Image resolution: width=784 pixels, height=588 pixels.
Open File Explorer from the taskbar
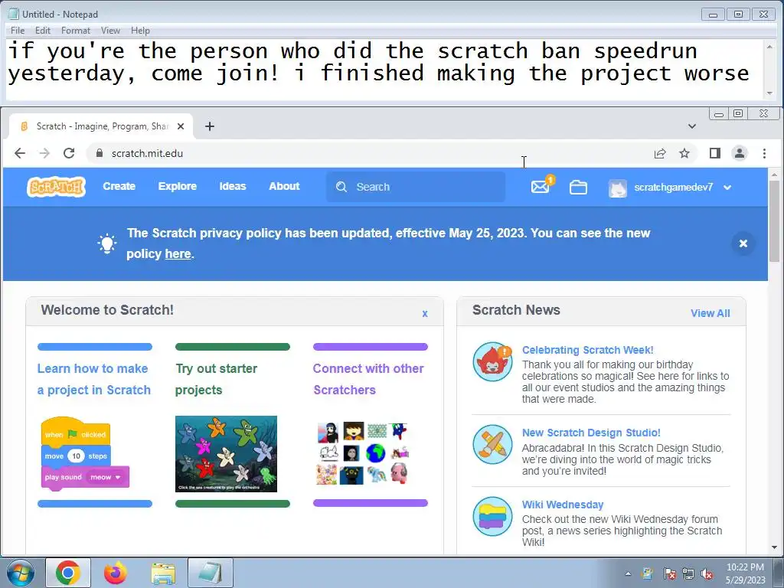tap(163, 573)
